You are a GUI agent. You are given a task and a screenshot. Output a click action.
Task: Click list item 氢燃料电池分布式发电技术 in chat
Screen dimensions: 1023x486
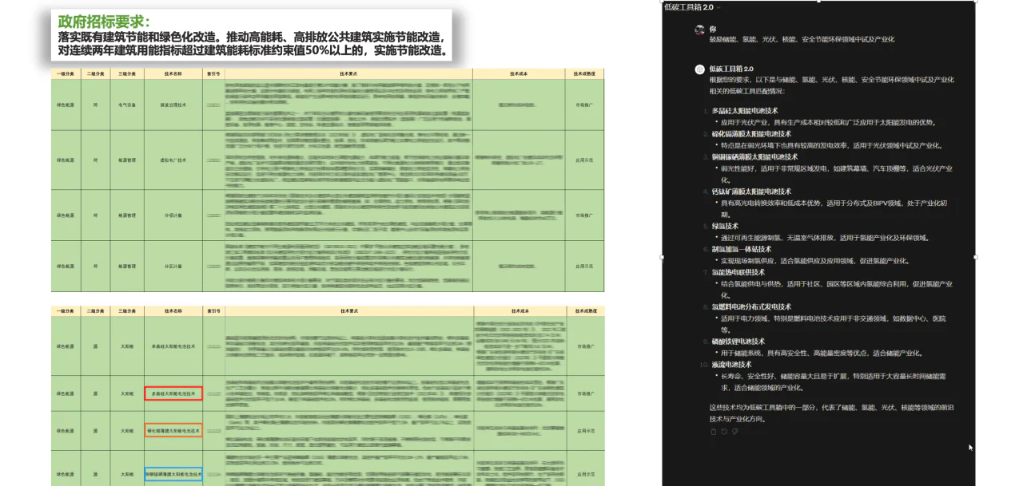tap(751, 306)
